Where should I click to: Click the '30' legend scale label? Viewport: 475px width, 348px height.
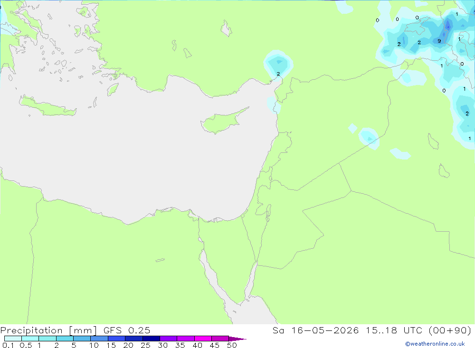[162, 345]
